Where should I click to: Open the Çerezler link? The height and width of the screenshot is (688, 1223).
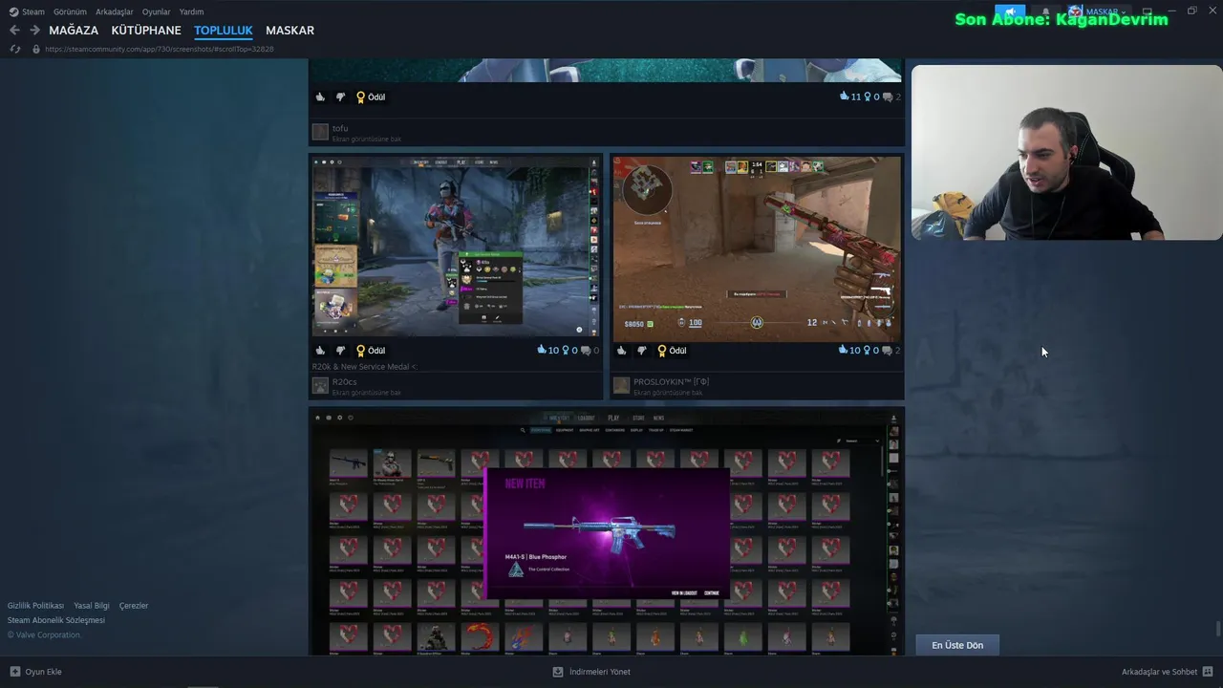coord(134,606)
